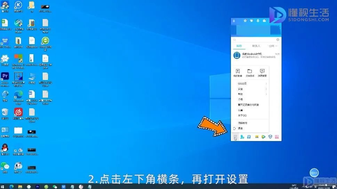This screenshot has width=337, height=189.
Task: Open the shield security manager icon in QQ
Action: click(270, 137)
